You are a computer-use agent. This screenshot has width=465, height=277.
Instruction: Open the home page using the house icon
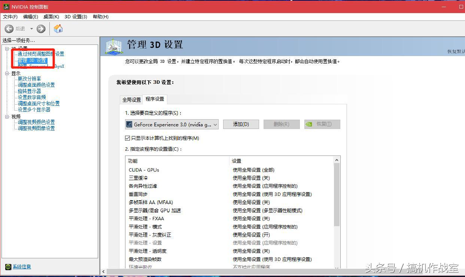[58, 28]
